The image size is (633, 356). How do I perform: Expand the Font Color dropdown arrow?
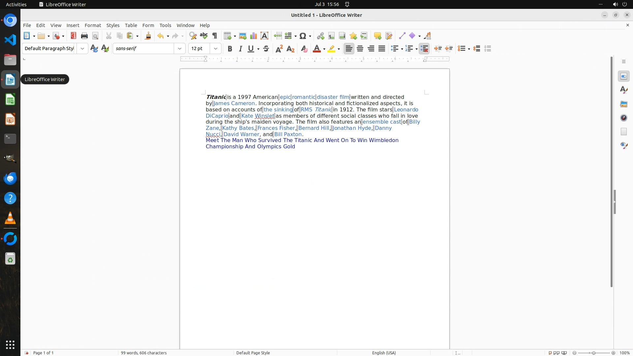324,49
